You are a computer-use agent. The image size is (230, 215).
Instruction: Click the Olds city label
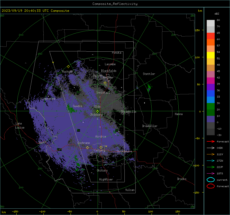click(x=97, y=107)
